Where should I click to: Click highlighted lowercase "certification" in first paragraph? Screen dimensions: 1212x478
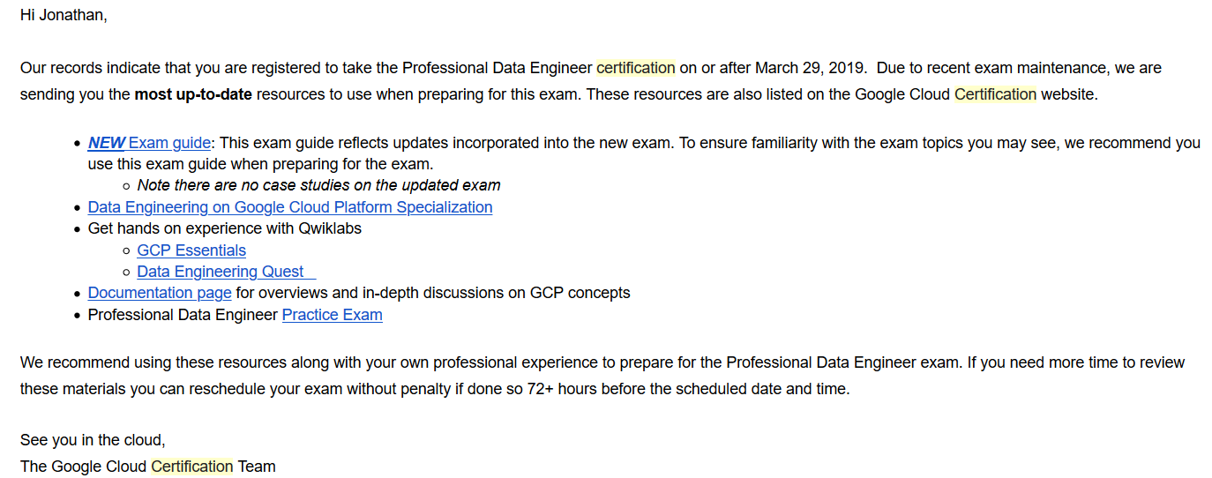coord(635,68)
